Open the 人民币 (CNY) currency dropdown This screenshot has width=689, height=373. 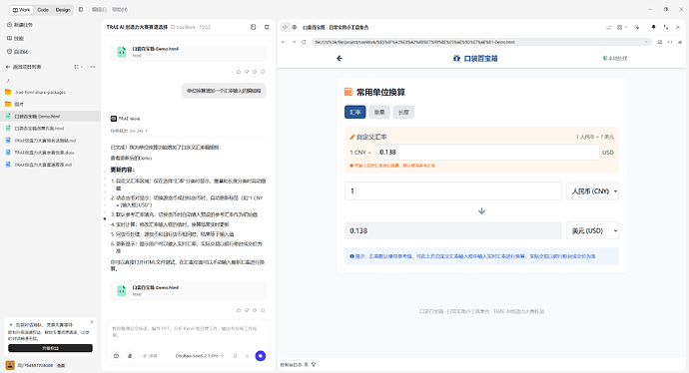click(592, 191)
